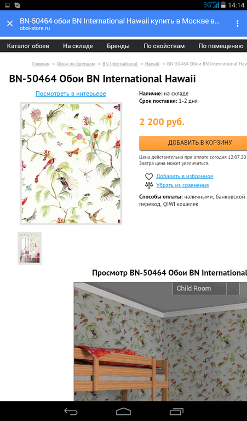Screen dimensions: 247x421
Task: Open На складе menu item
Action: [x=78, y=46]
